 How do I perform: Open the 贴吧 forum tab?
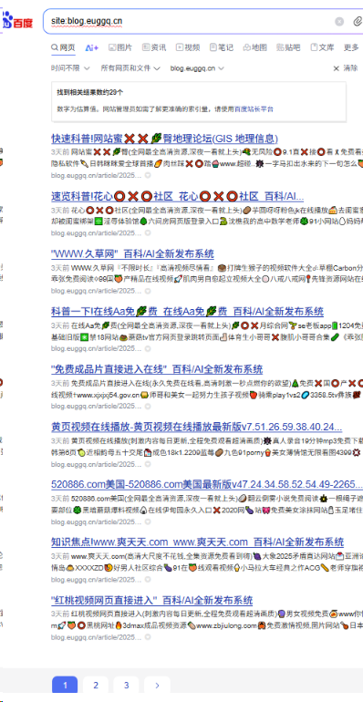288,47
